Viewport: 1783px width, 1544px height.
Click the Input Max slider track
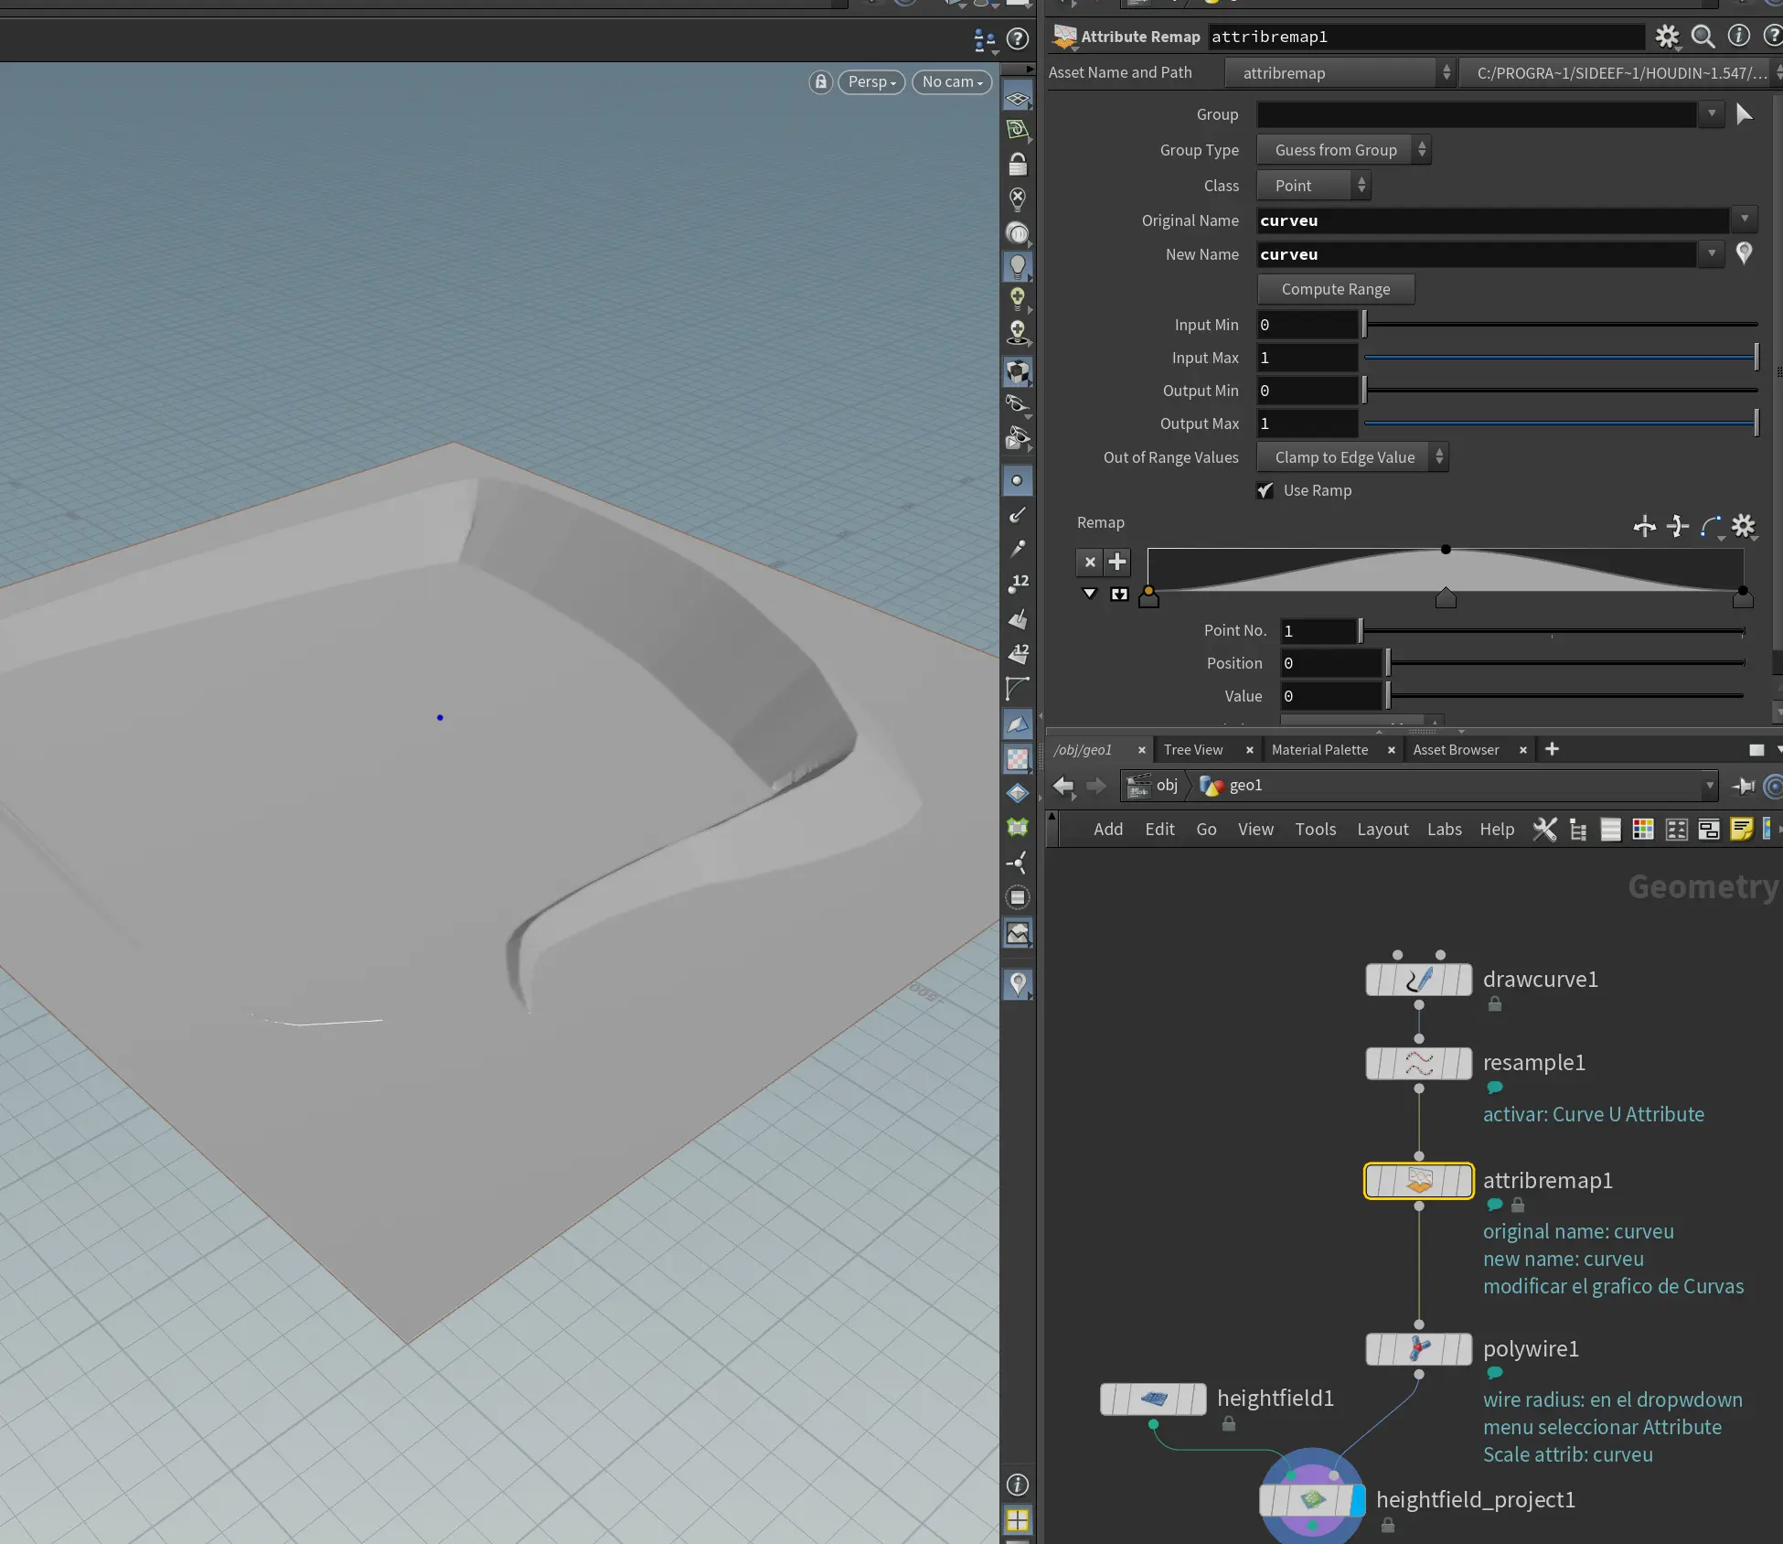pos(1561,358)
